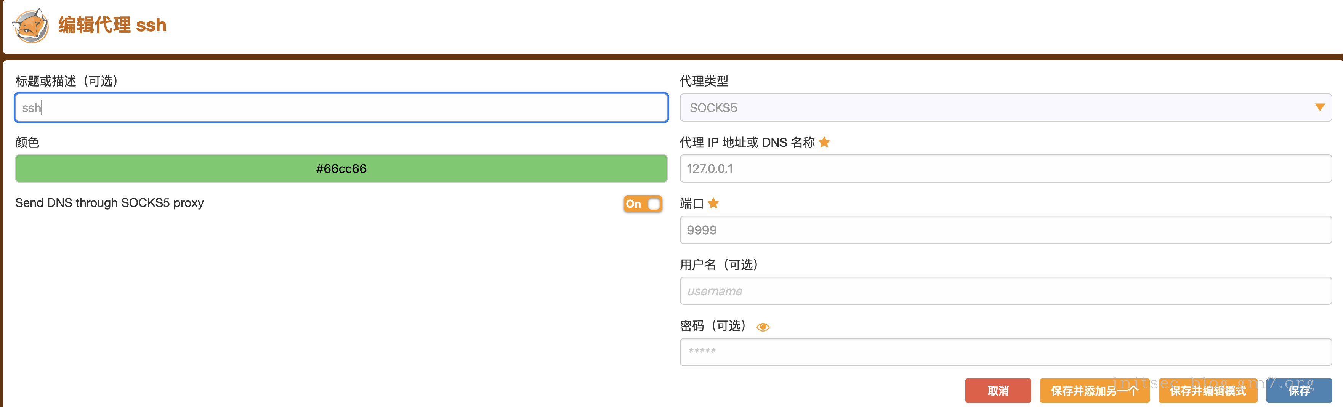Open the SOCKS5 proxy type dropdown
The height and width of the screenshot is (407, 1343).
[x=1005, y=108]
